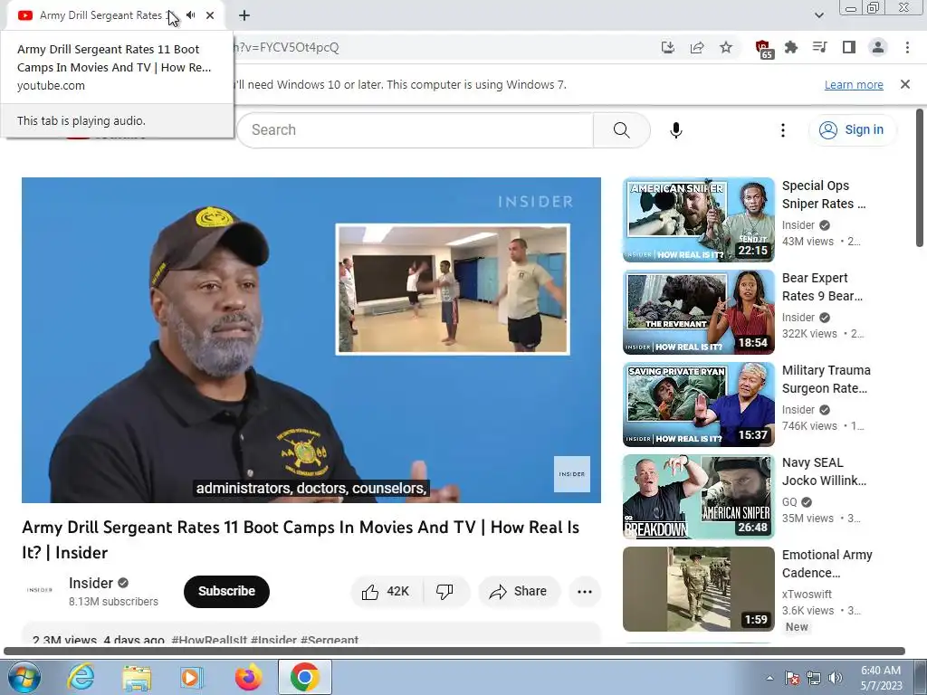Open the Insider channel avatar
Image resolution: width=927 pixels, height=695 pixels.
40,590
